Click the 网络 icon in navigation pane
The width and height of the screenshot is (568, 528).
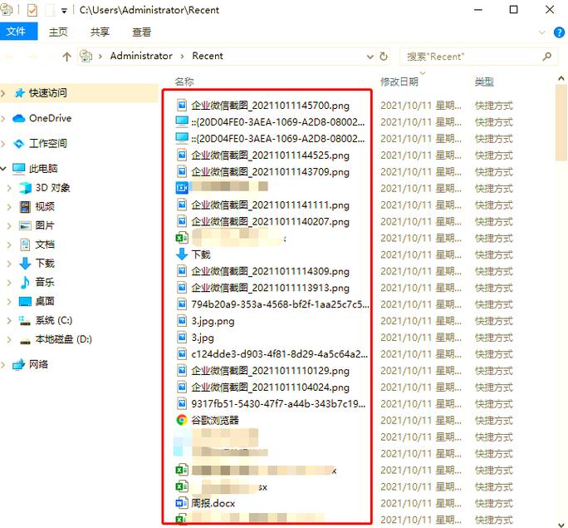pos(18,364)
